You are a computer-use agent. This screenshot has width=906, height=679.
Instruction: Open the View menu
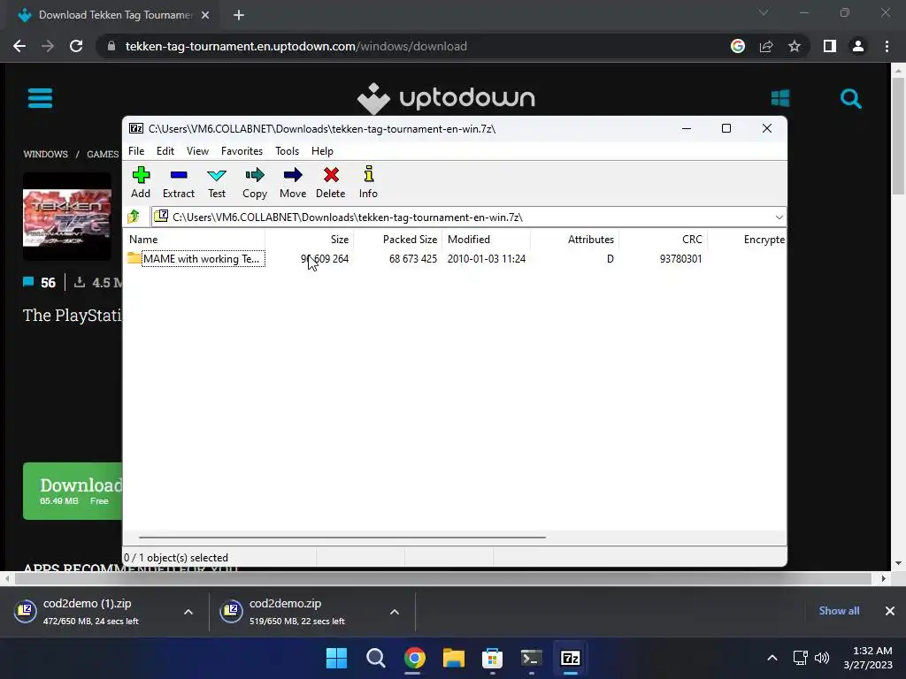pos(197,151)
